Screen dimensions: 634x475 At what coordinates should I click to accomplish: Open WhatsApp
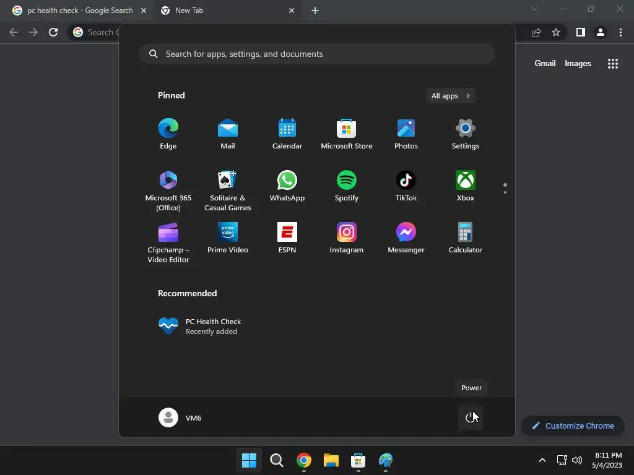(287, 186)
